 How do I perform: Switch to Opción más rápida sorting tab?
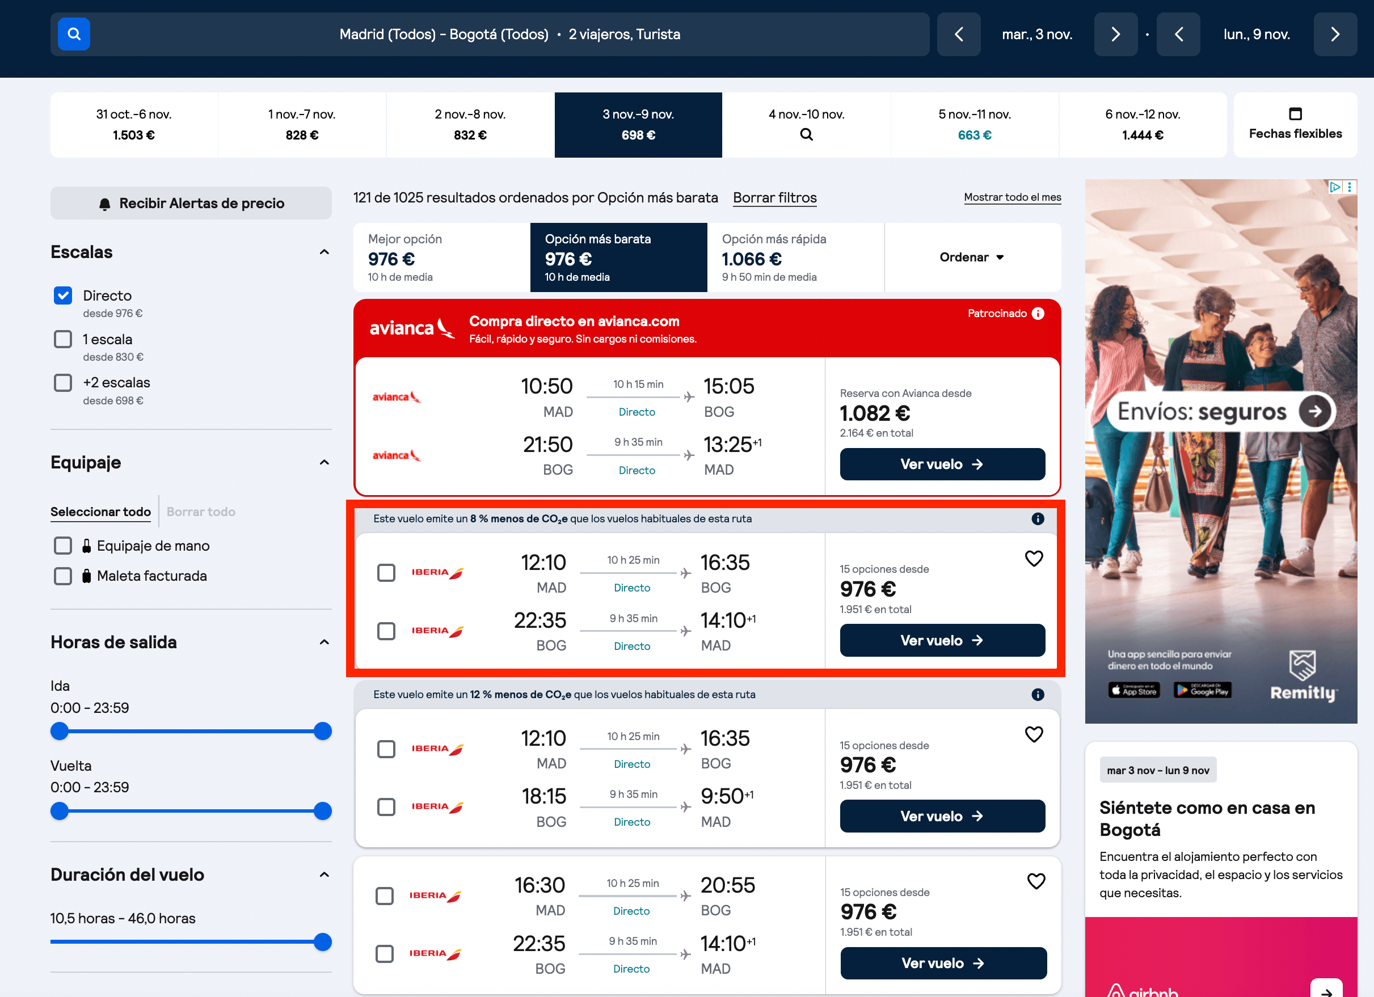795,257
